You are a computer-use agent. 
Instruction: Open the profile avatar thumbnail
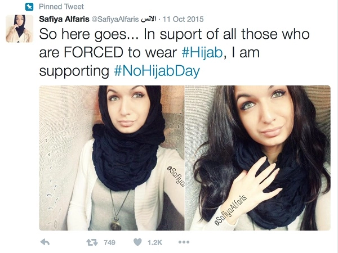point(19,29)
